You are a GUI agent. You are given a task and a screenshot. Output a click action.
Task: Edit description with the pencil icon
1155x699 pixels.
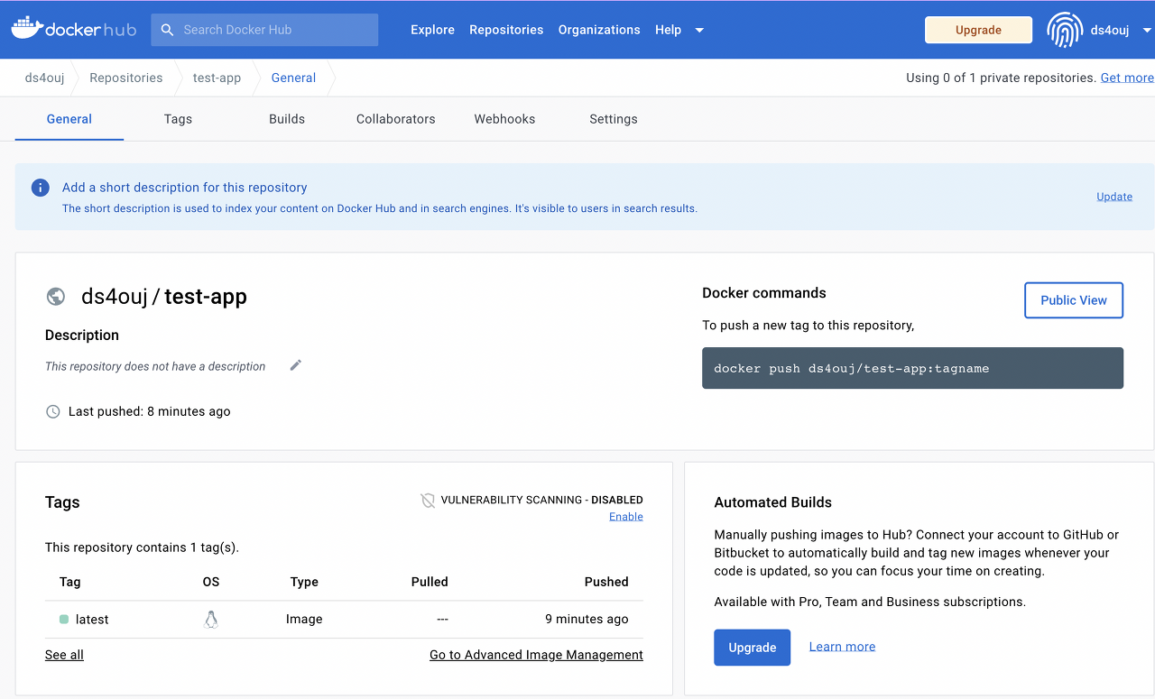click(295, 365)
